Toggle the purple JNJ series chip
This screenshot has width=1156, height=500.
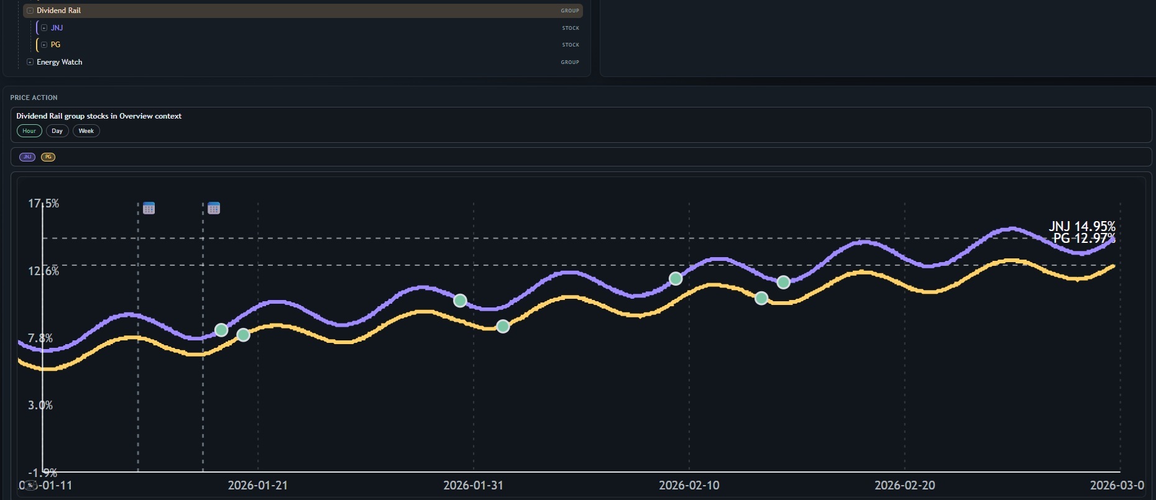(x=27, y=157)
